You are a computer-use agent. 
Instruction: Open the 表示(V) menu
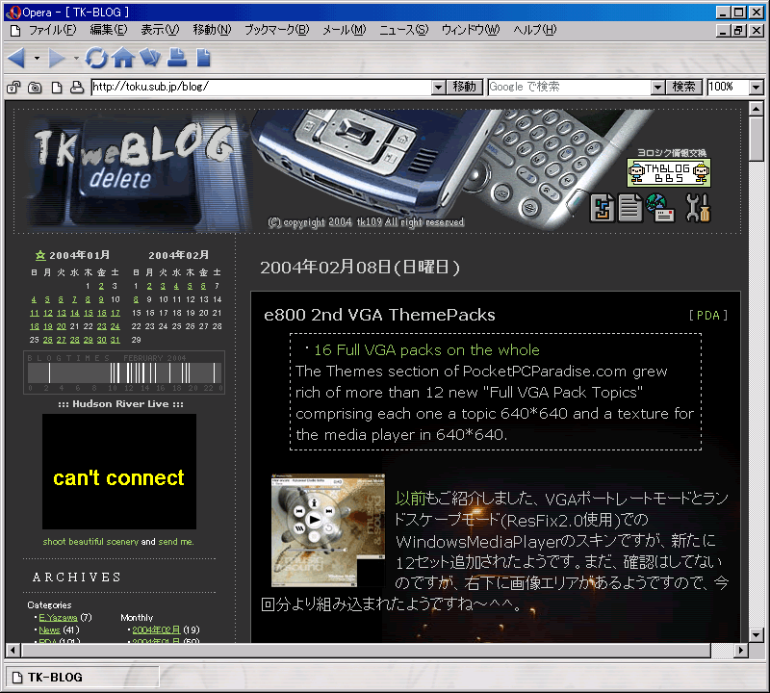160,31
